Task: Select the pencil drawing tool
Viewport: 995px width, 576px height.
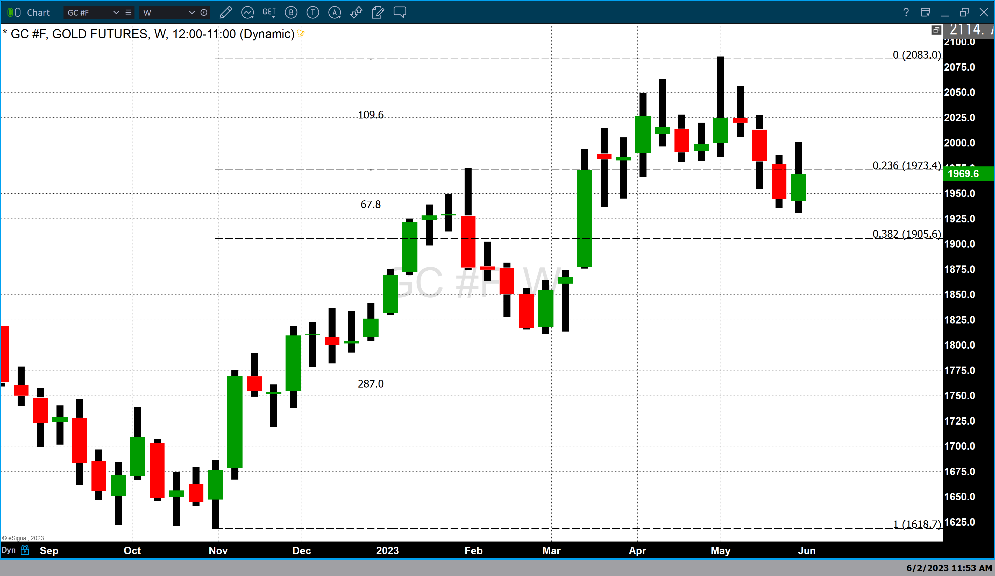Action: click(x=225, y=13)
